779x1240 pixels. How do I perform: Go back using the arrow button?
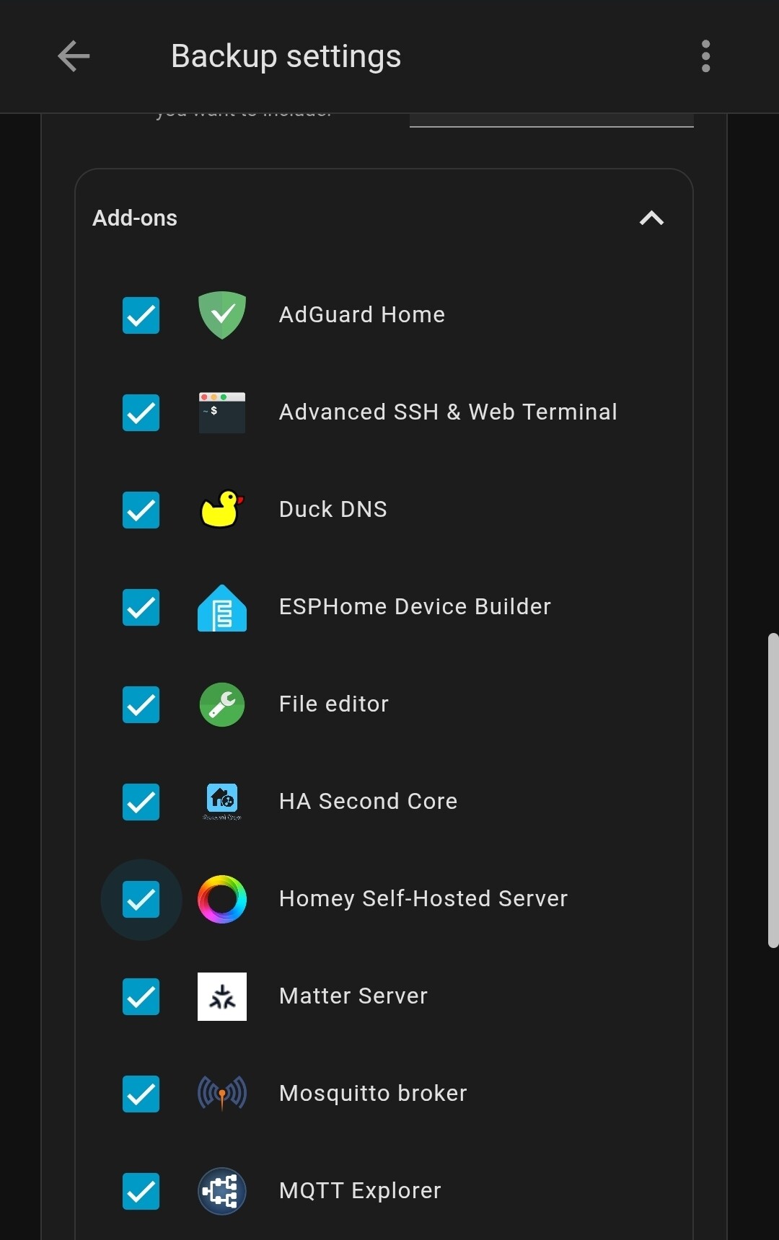point(74,56)
